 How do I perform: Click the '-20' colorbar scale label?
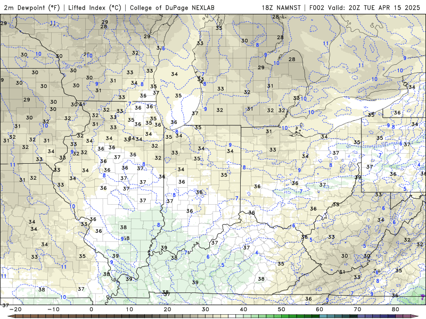click(x=15, y=309)
